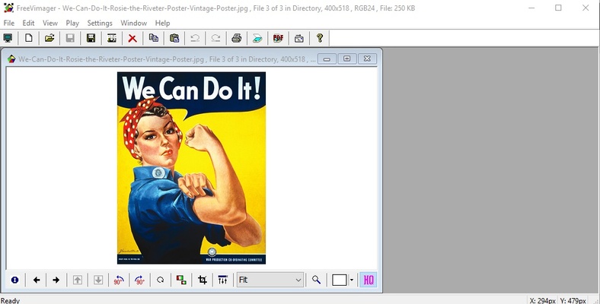Open the background color dropdown arrow
600x304 pixels.
click(x=351, y=280)
